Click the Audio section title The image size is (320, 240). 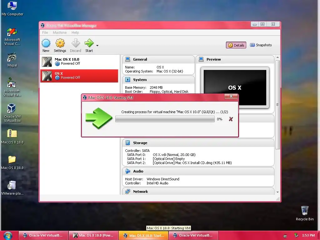click(x=138, y=171)
